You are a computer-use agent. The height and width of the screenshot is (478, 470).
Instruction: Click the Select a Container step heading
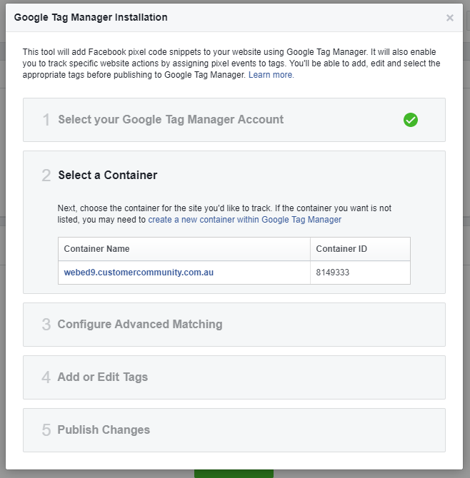click(107, 176)
